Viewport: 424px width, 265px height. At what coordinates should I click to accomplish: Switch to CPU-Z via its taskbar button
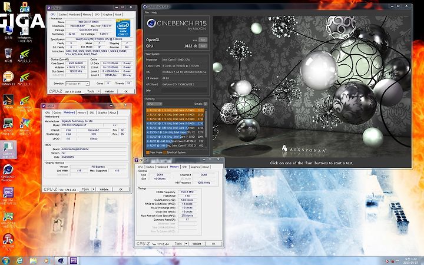point(73,260)
